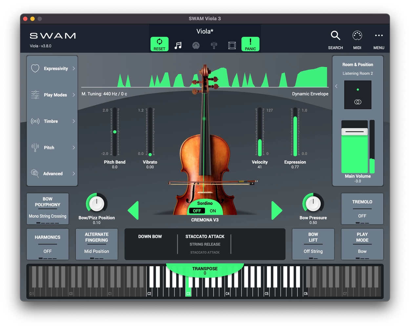Click the TRANSPOSE control
Screen dimensions: 410x328
(x=205, y=271)
